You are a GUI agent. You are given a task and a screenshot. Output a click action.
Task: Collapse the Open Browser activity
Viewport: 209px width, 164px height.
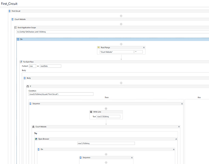point(176,139)
